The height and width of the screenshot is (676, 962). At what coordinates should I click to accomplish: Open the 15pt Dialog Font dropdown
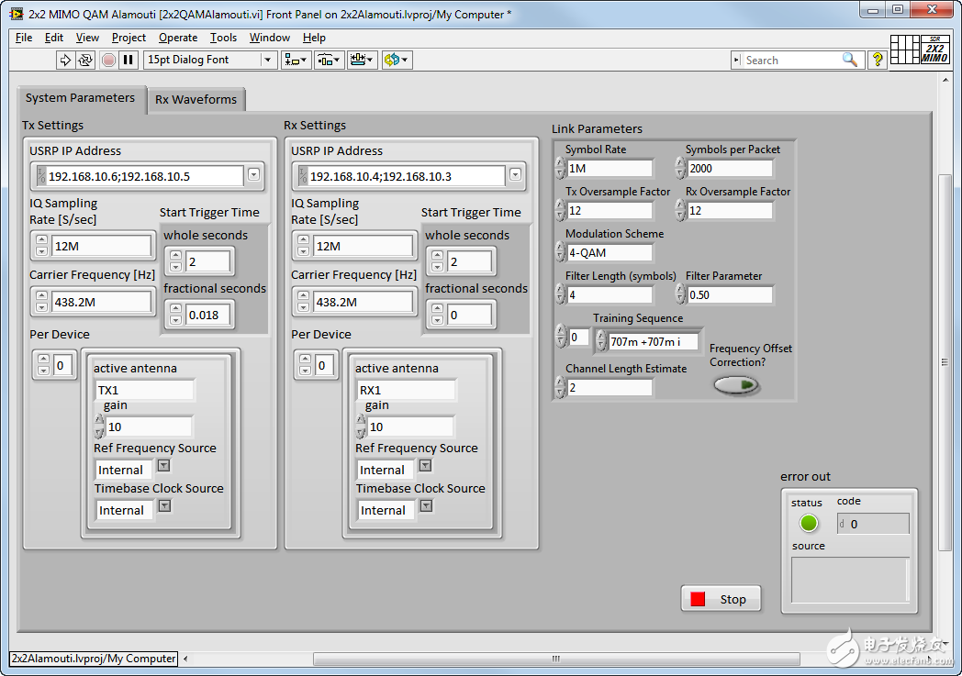(x=268, y=60)
